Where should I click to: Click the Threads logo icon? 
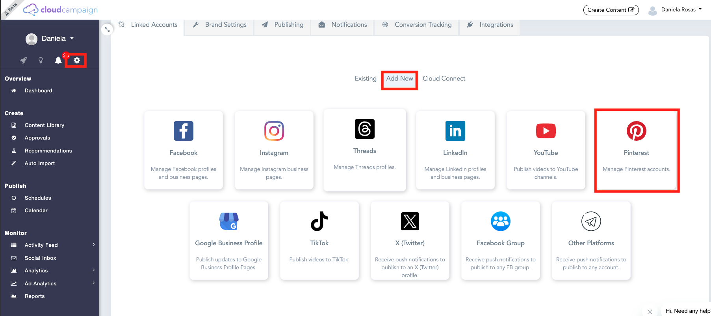coord(365,129)
